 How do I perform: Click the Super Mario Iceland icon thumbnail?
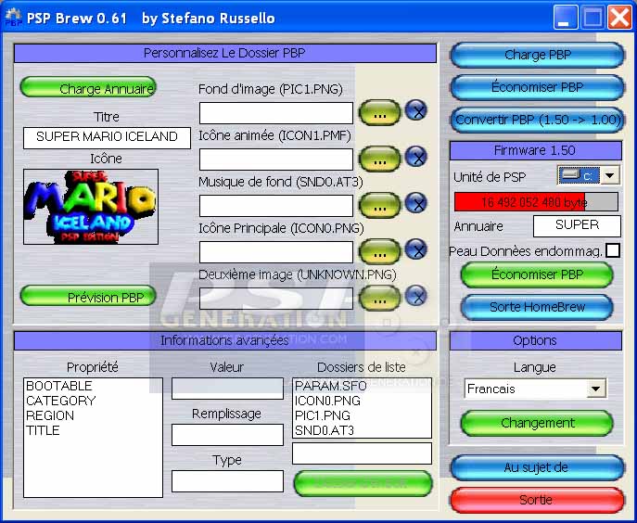[91, 207]
